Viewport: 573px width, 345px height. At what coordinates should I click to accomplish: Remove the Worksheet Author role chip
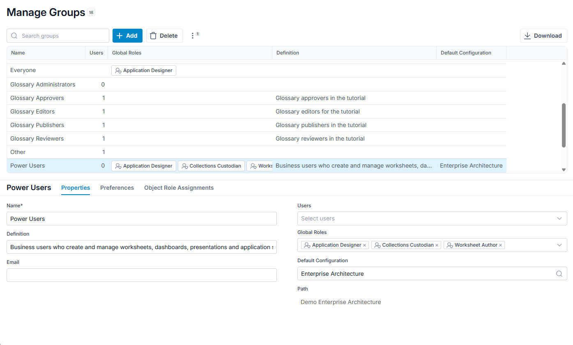coord(500,245)
